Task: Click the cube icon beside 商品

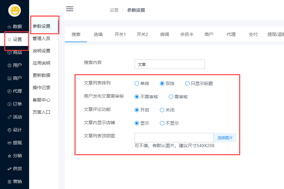Action: point(9,52)
